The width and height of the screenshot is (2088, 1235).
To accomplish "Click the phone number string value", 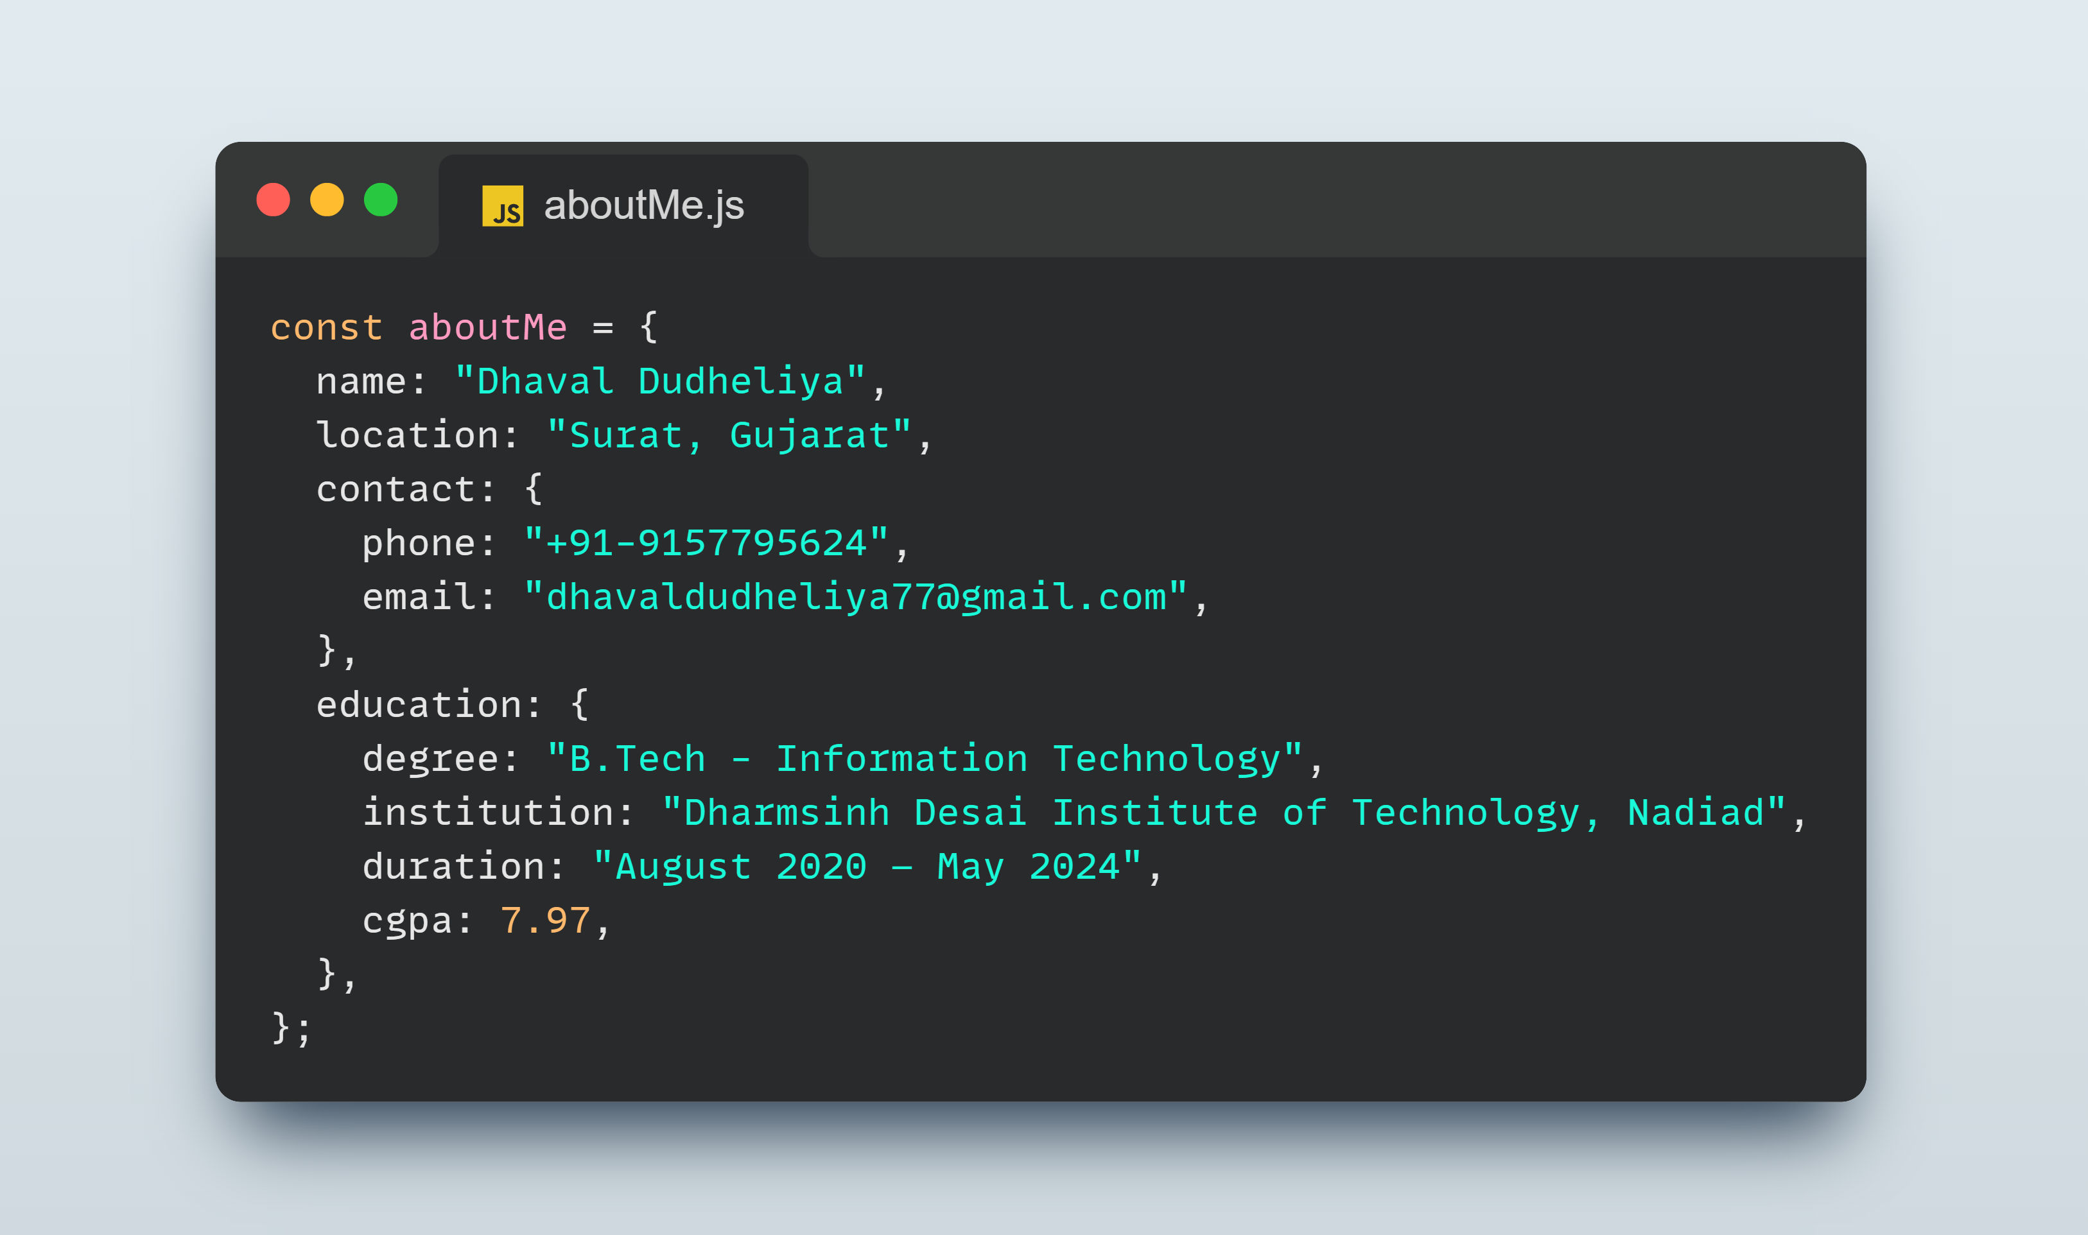I will point(706,542).
